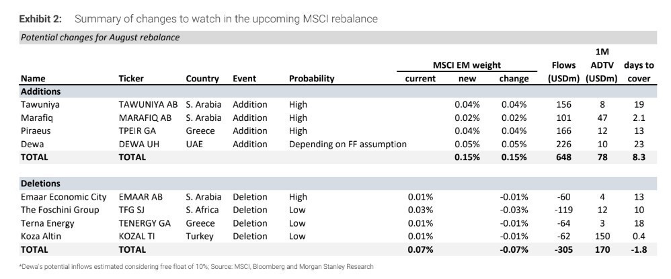Screen dimensions: 671x279
Task: Select the Name column header
Action: 34,79
